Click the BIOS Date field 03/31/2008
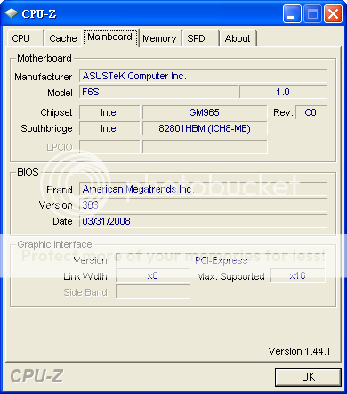The width and height of the screenshot is (347, 394). point(203,221)
